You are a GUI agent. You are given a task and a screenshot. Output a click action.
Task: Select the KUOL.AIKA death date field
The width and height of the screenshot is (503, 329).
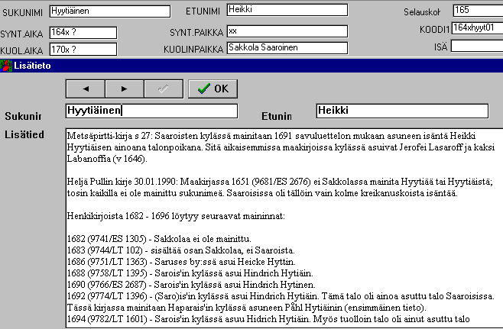82,48
